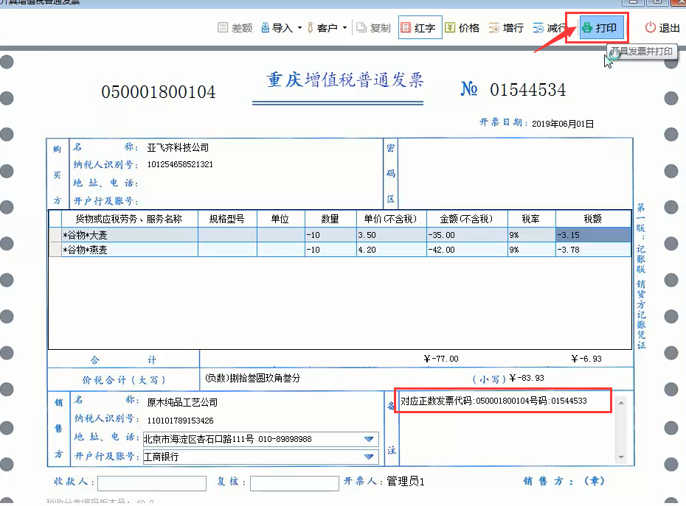
Task: Click the printer icon on 打印
Action: click(x=587, y=27)
